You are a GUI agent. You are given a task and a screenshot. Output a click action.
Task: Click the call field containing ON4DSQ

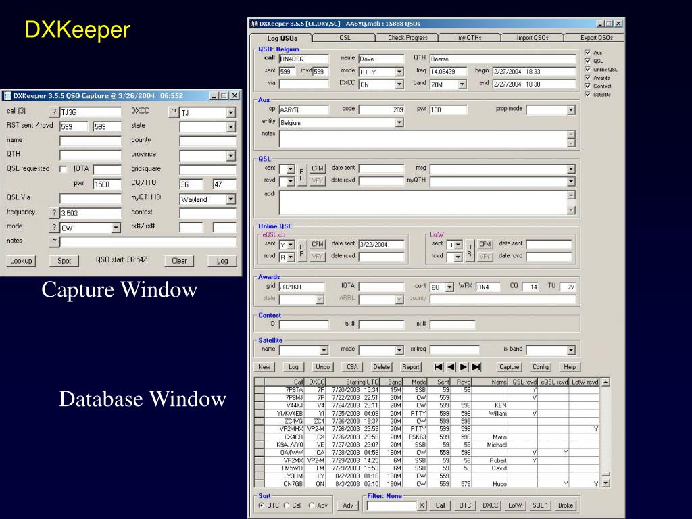[x=303, y=59]
